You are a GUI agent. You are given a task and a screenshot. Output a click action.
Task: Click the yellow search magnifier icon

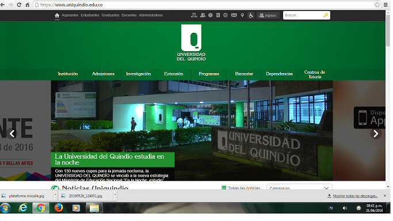point(326,16)
